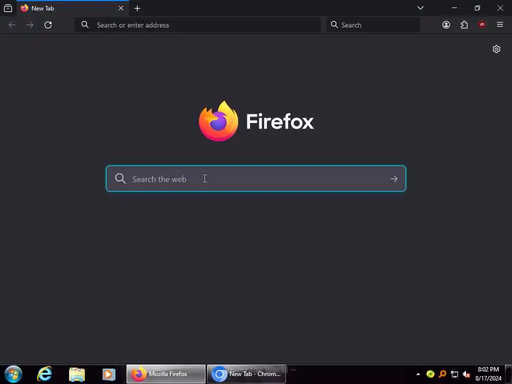
Task: Open the network tray icon
Action: pyautogui.click(x=454, y=374)
